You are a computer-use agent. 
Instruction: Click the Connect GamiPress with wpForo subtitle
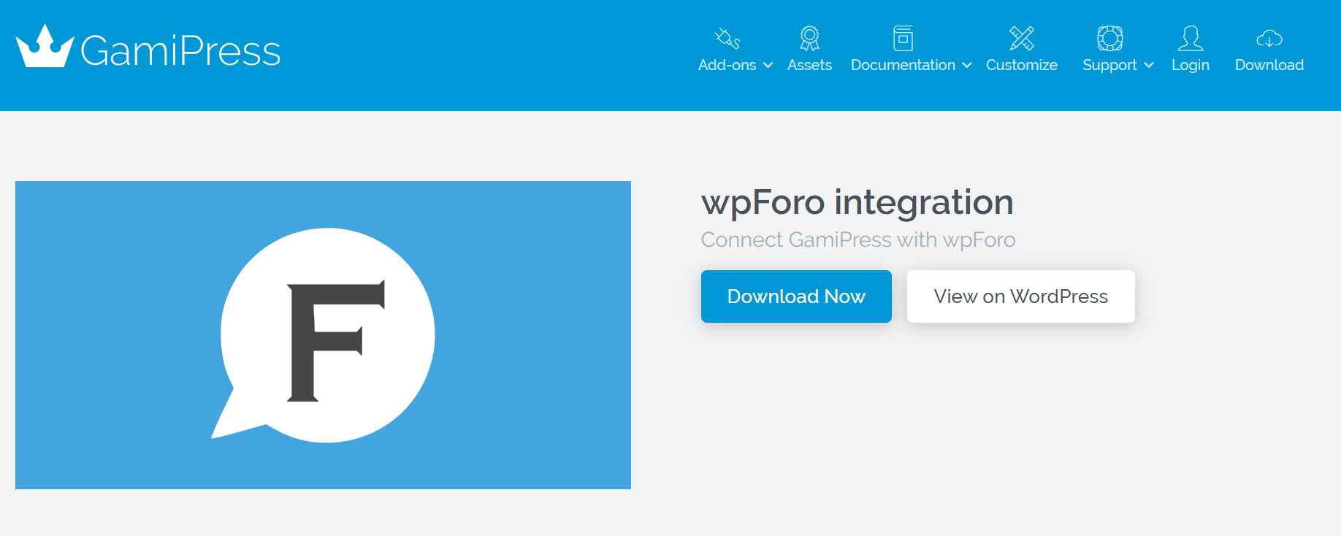[858, 240]
